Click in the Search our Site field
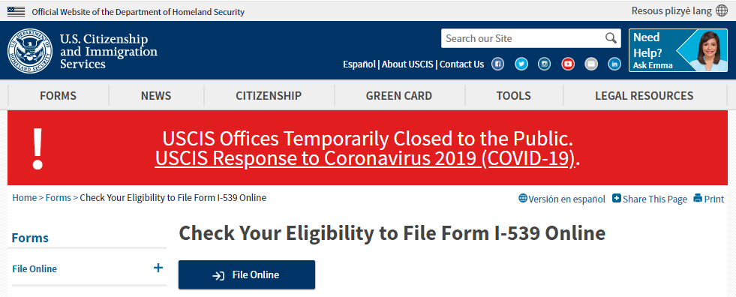736x297 pixels. tap(522, 38)
